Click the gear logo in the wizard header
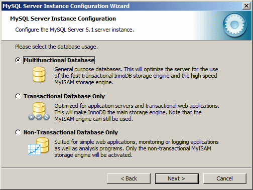The image size is (253, 190). pyautogui.click(x=234, y=25)
